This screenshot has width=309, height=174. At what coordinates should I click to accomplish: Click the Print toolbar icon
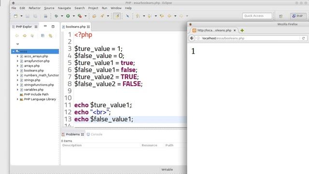point(45,16)
